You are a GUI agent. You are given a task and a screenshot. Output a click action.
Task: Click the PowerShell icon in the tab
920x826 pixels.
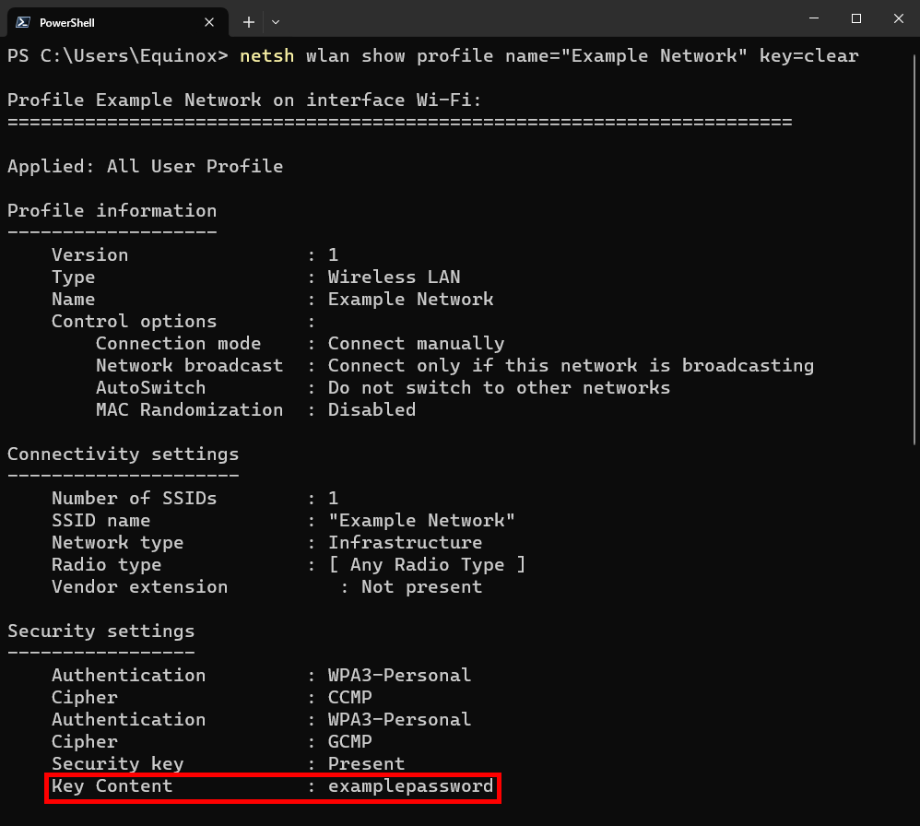(22, 22)
